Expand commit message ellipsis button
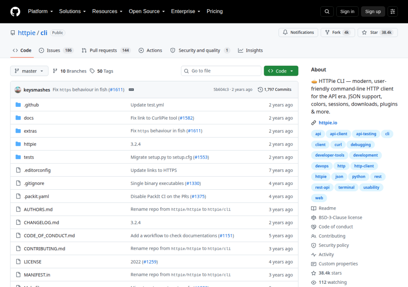Screen dimensions: 408x287 131,90
